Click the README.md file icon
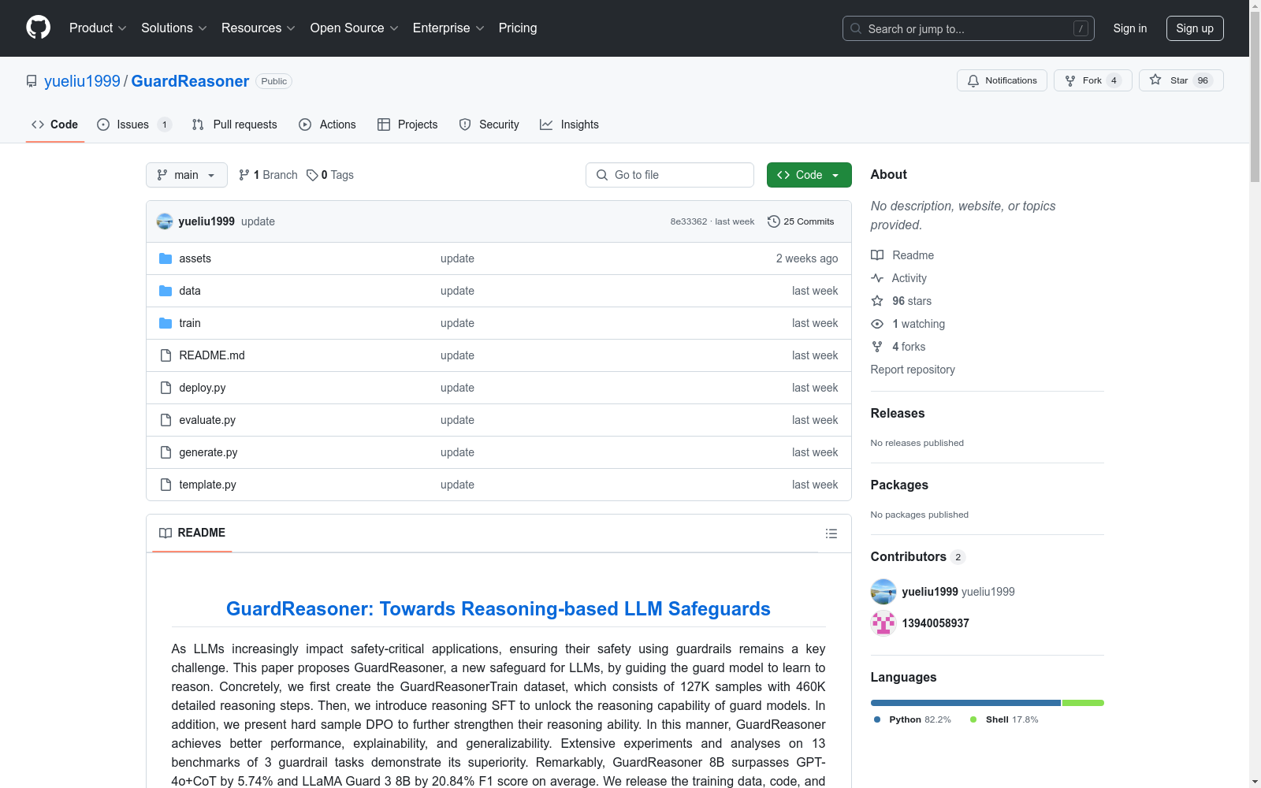This screenshot has height=788, width=1261. coord(166,355)
